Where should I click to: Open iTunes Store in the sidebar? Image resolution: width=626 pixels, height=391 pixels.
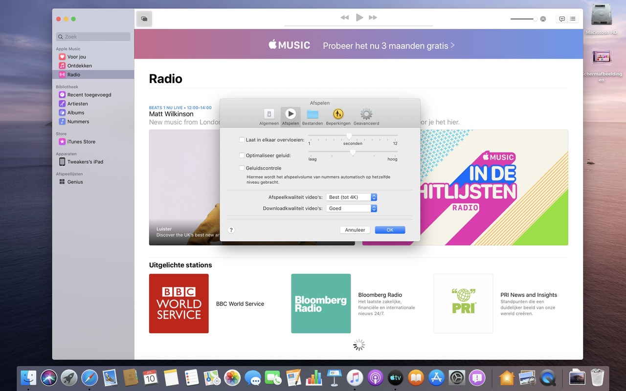pos(93,142)
